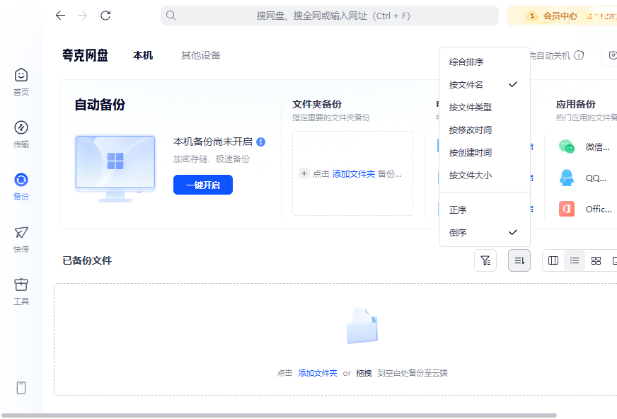Click the 文件夹备份 heading

click(x=317, y=104)
